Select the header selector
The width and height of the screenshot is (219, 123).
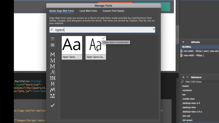pyautogui.click(x=186, y=86)
